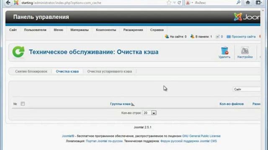
Task: Open the Сайт filter dropdown
Action: point(247,89)
